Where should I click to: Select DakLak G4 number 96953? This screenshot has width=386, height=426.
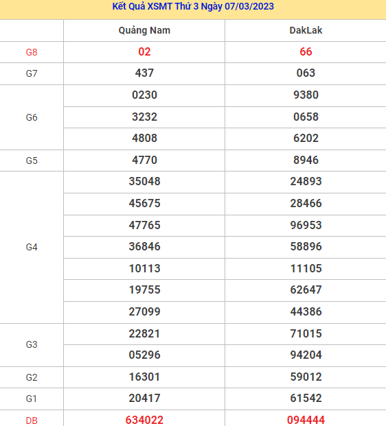[x=306, y=225]
